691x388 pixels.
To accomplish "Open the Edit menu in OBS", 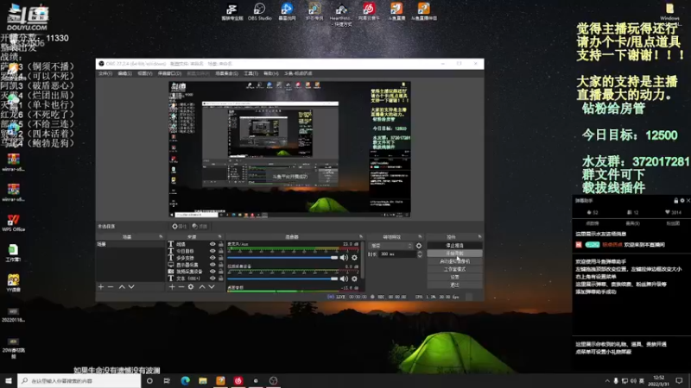I will point(124,73).
